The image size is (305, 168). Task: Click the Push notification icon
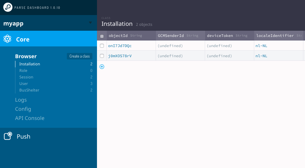[x=8, y=136]
